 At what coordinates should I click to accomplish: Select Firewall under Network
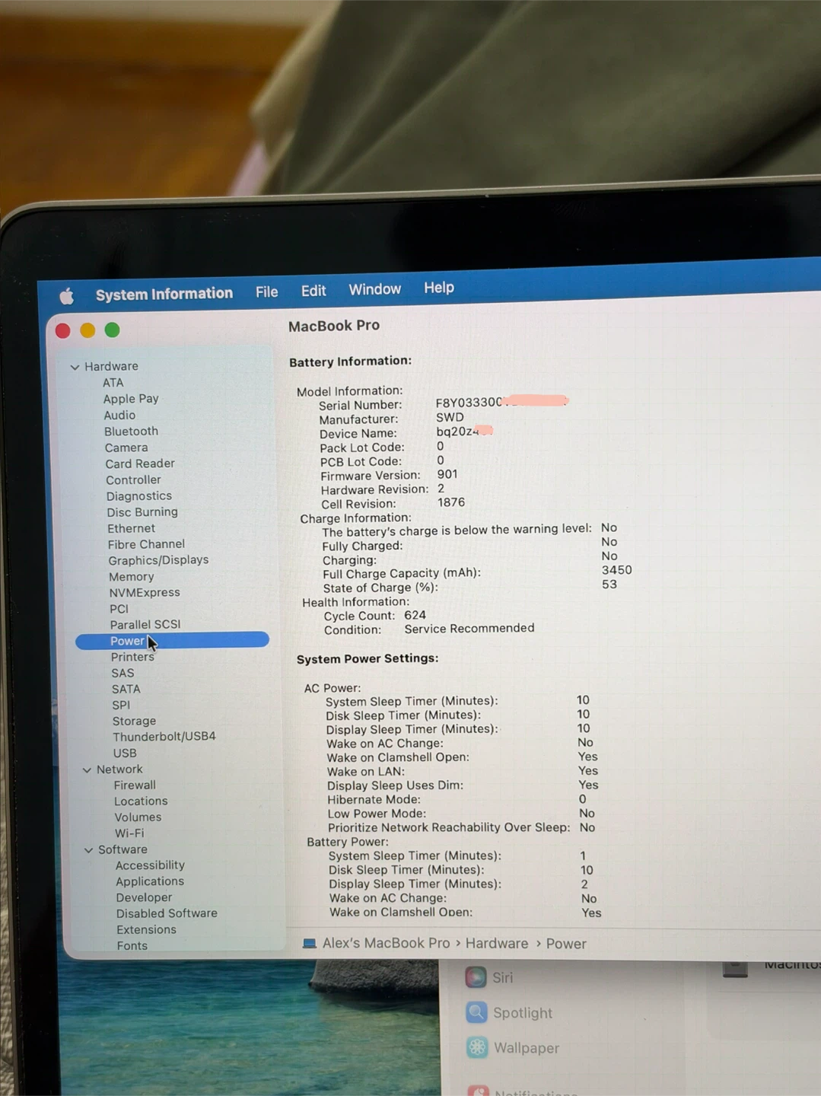tap(135, 785)
